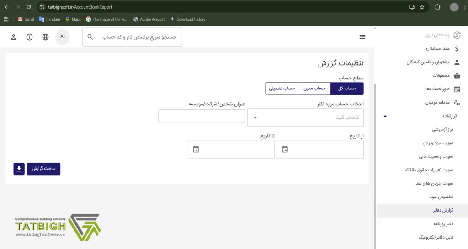The image size is (468, 249).
Task: Open the calendar picker for تا تاریخ
Action: 196,150
